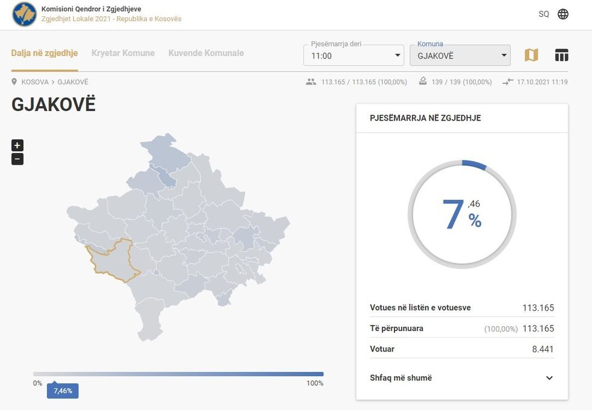The height and width of the screenshot is (410, 592).
Task: Open the Kryetar Komune tab
Action: pos(123,53)
